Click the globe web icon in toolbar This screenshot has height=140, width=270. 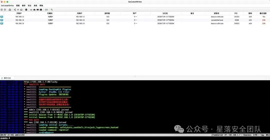26,10
